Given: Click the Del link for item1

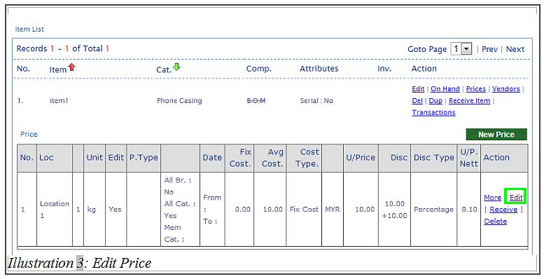Looking at the screenshot, I should click(417, 101).
